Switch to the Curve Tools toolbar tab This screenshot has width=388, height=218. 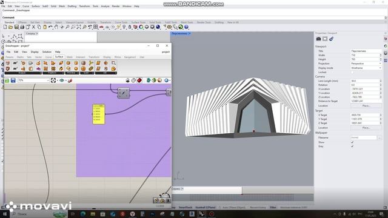(121, 22)
